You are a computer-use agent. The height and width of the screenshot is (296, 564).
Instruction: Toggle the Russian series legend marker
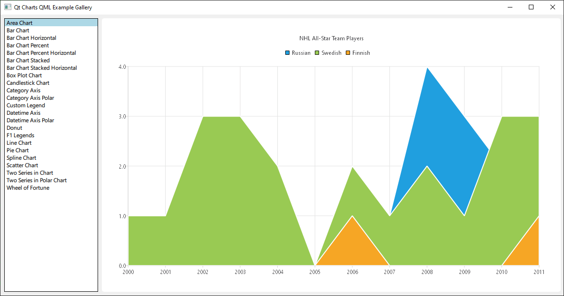click(x=287, y=52)
